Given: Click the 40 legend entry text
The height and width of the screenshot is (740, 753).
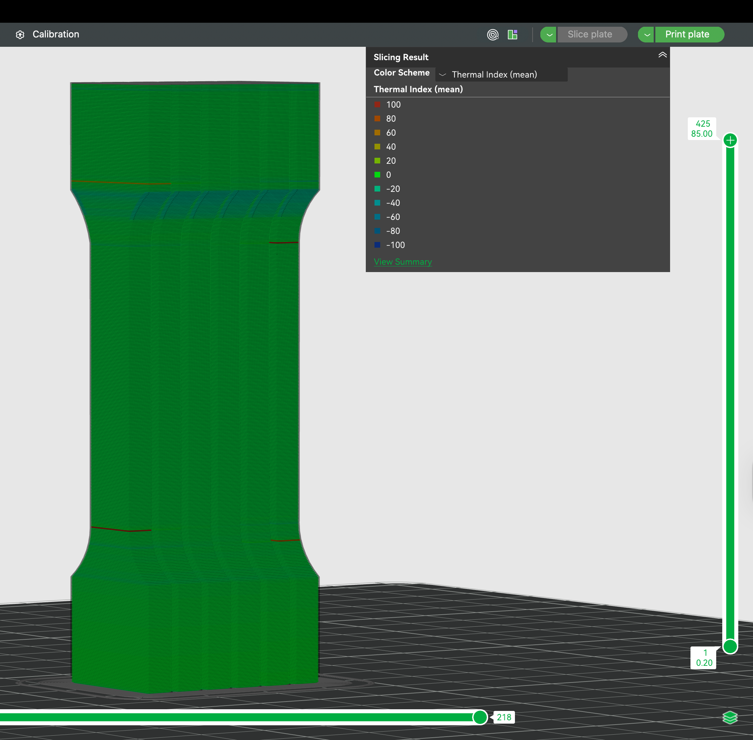Looking at the screenshot, I should 391,147.
